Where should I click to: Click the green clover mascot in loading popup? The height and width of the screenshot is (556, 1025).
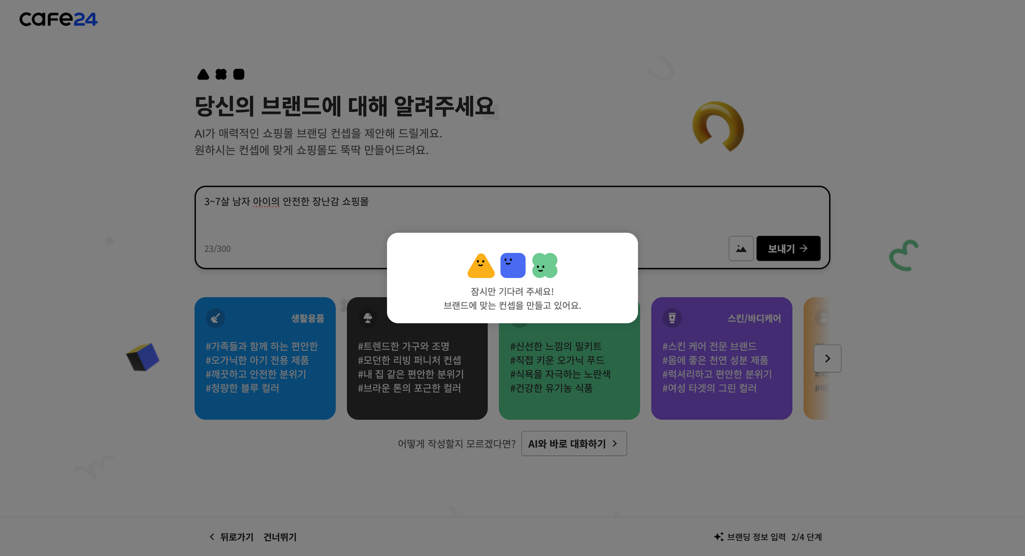pos(545,265)
